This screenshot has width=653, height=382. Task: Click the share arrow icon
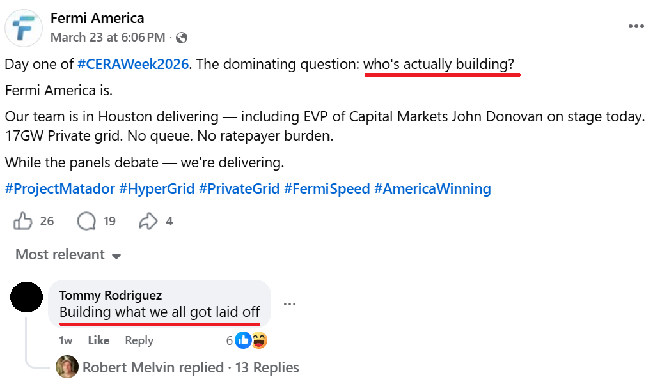pyautogui.click(x=148, y=221)
